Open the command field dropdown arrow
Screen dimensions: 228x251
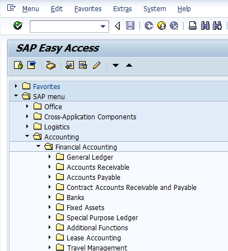pyautogui.click(x=103, y=26)
